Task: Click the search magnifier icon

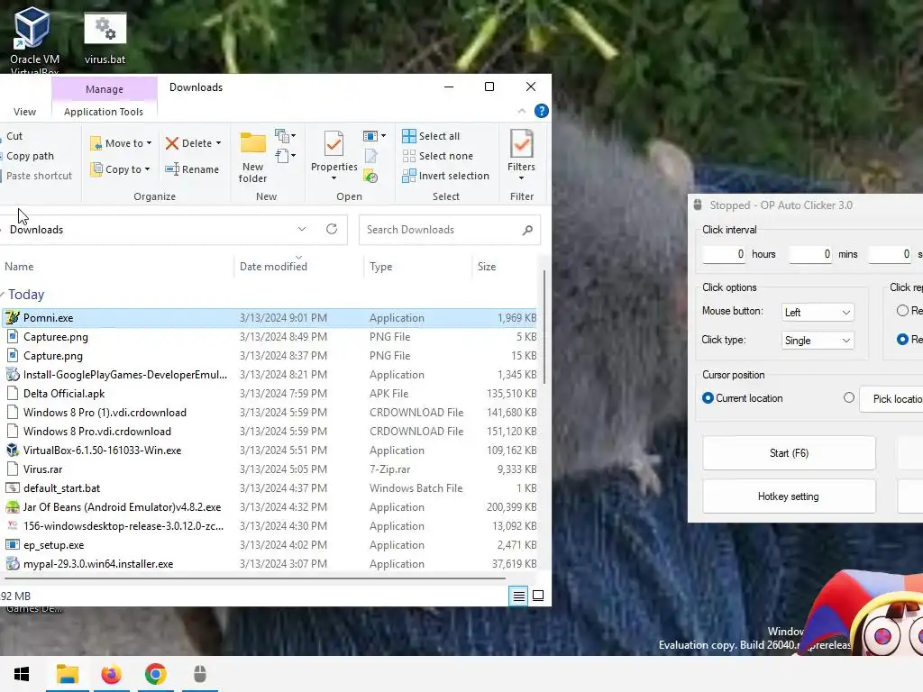Action: coord(527,230)
